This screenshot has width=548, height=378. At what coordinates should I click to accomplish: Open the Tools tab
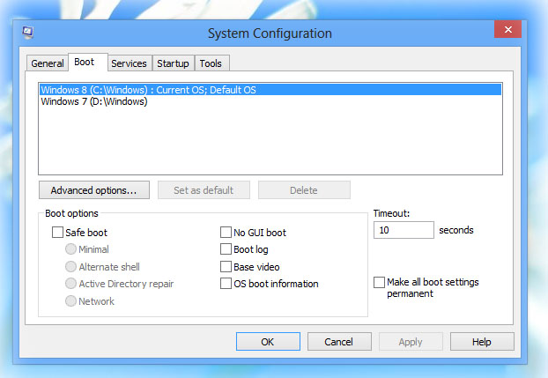pos(211,63)
